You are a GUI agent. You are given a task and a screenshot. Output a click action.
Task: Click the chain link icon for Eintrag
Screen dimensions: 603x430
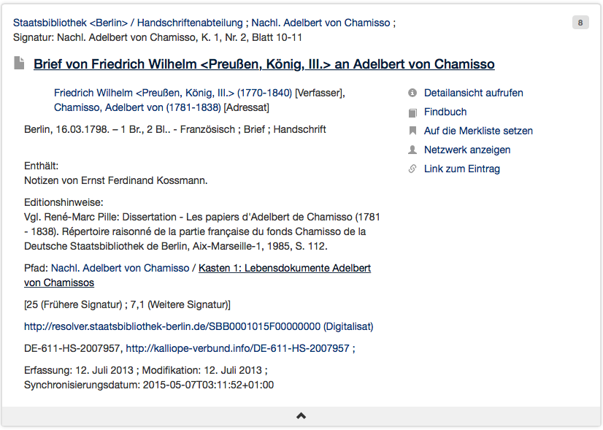tap(412, 169)
